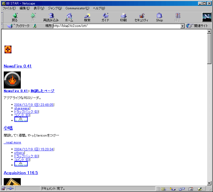Click the security lock icon in status bar

point(3,189)
